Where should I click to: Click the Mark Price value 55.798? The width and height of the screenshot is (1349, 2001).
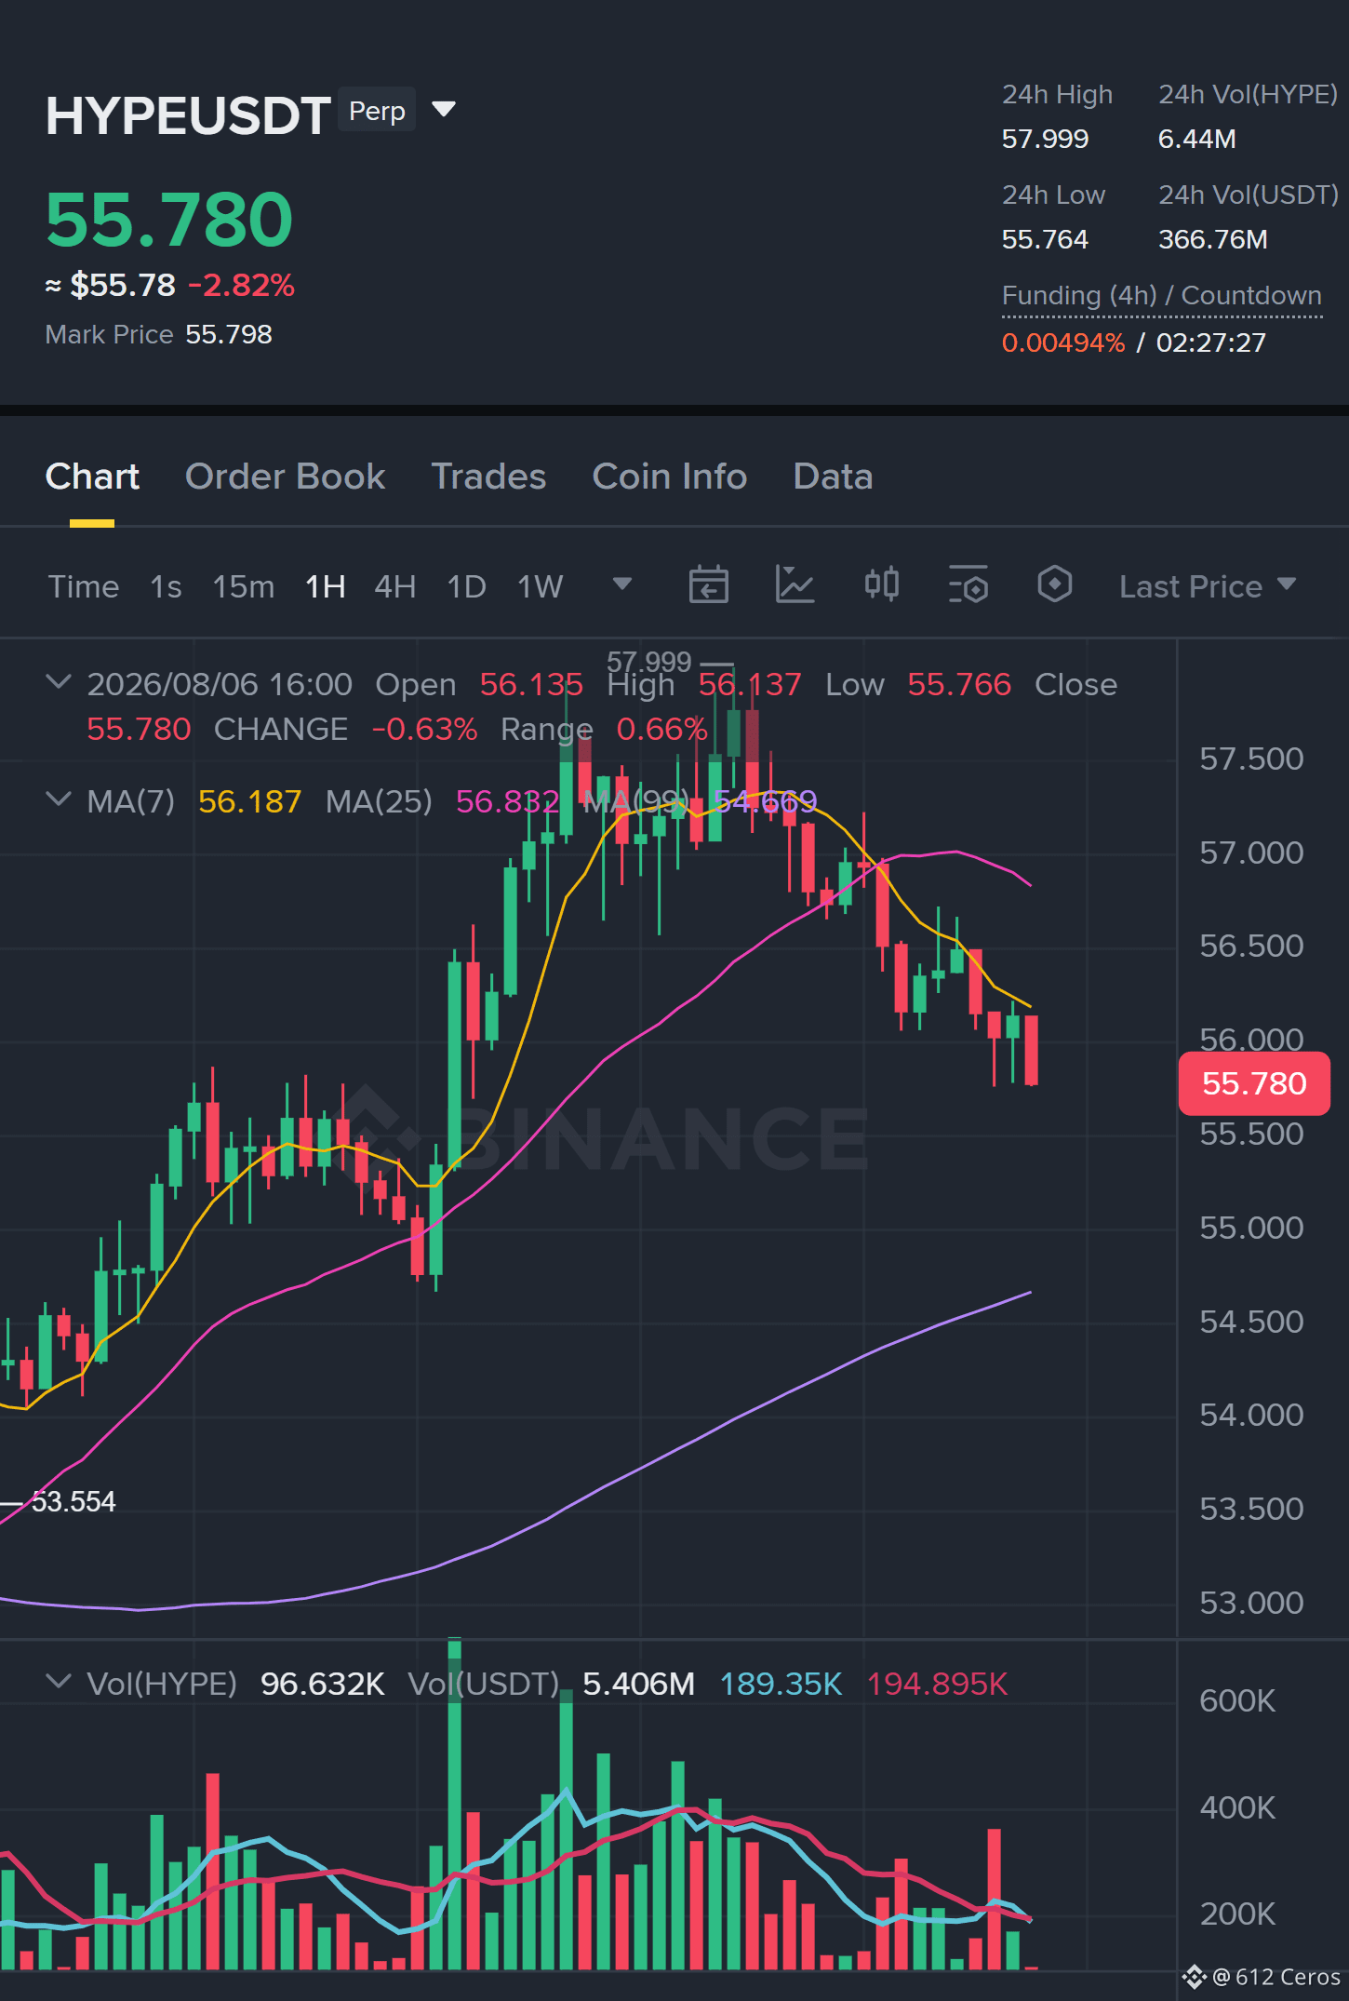click(229, 334)
